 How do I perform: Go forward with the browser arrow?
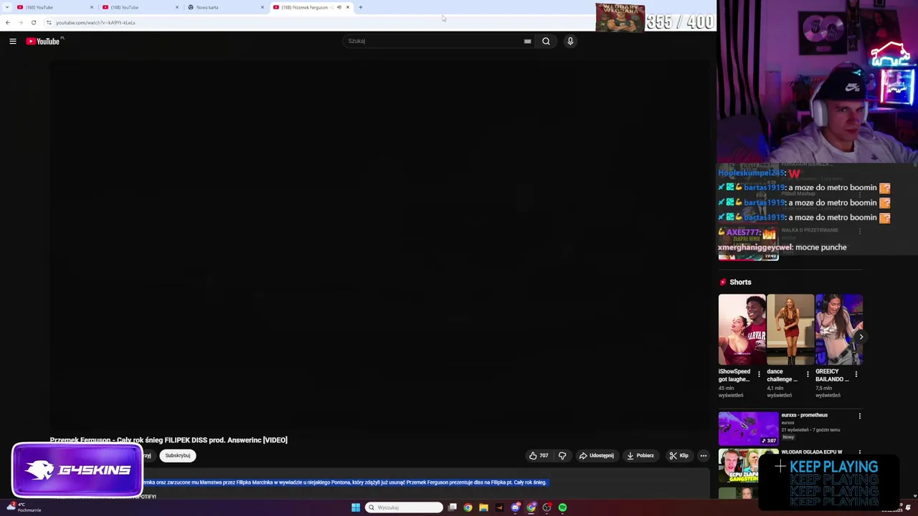tap(21, 22)
